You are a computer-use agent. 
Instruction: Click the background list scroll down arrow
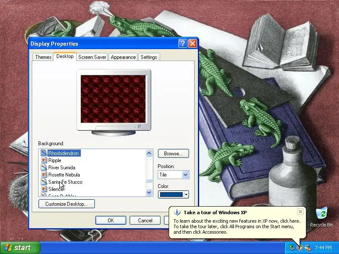click(149, 192)
